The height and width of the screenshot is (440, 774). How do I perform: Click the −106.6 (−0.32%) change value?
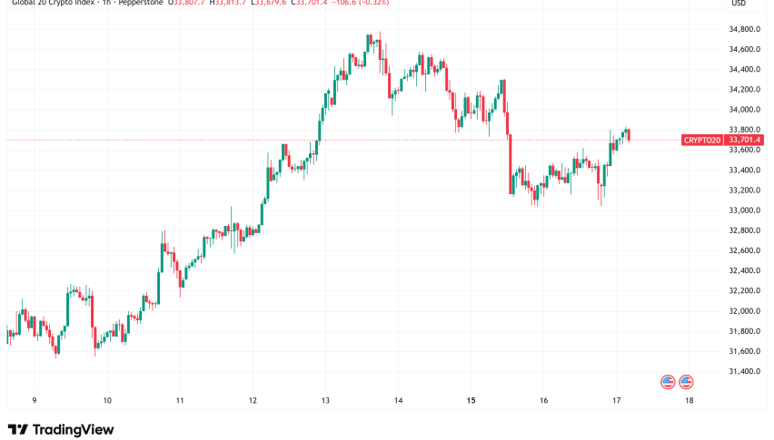(x=365, y=3)
